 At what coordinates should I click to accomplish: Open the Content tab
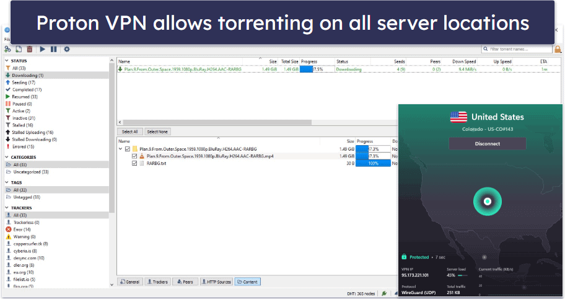click(248, 282)
